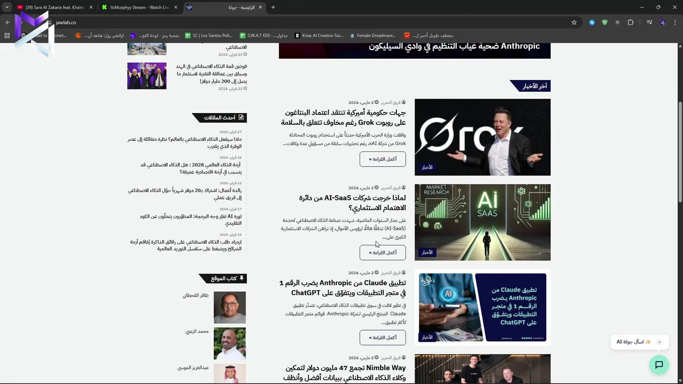The image size is (683, 384).
Task: Open the Anthropic Silicon Valley banner headline
Action: pos(454,46)
